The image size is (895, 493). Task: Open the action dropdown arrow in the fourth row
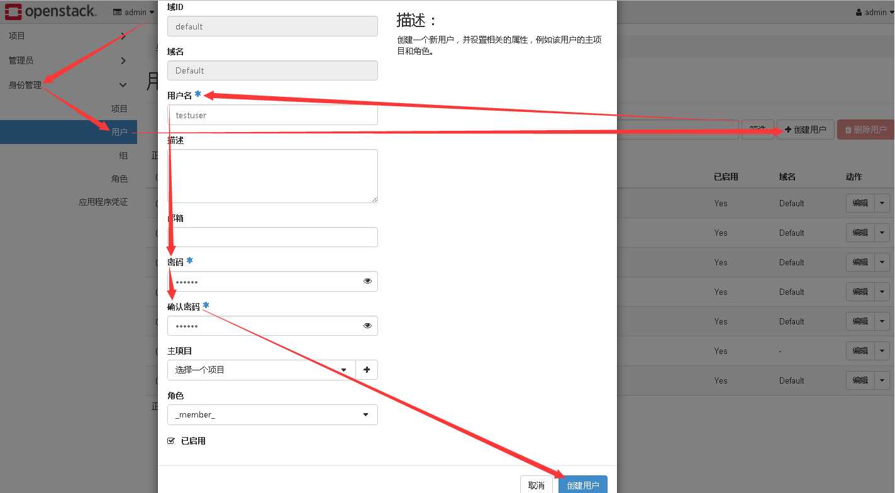click(882, 292)
